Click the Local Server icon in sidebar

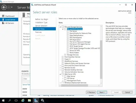pos(3,19)
